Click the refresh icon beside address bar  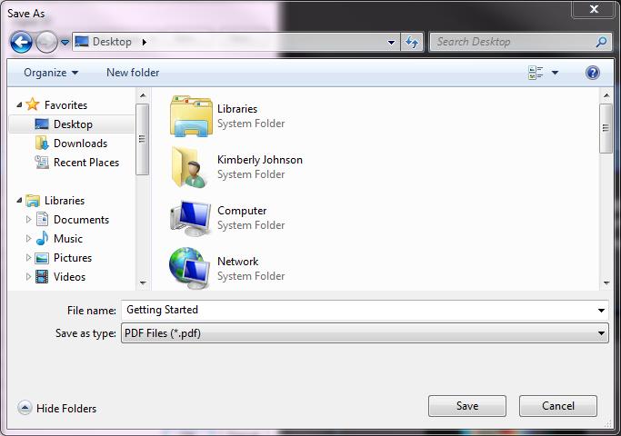pos(413,42)
